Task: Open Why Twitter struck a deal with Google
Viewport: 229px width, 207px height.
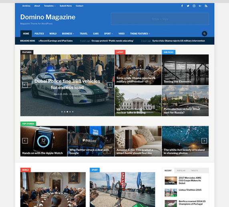Action: pyautogui.click(x=91, y=141)
